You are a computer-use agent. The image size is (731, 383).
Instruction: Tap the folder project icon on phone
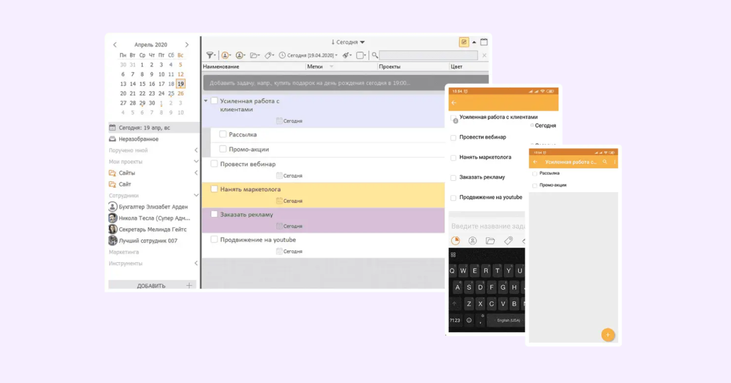click(490, 241)
